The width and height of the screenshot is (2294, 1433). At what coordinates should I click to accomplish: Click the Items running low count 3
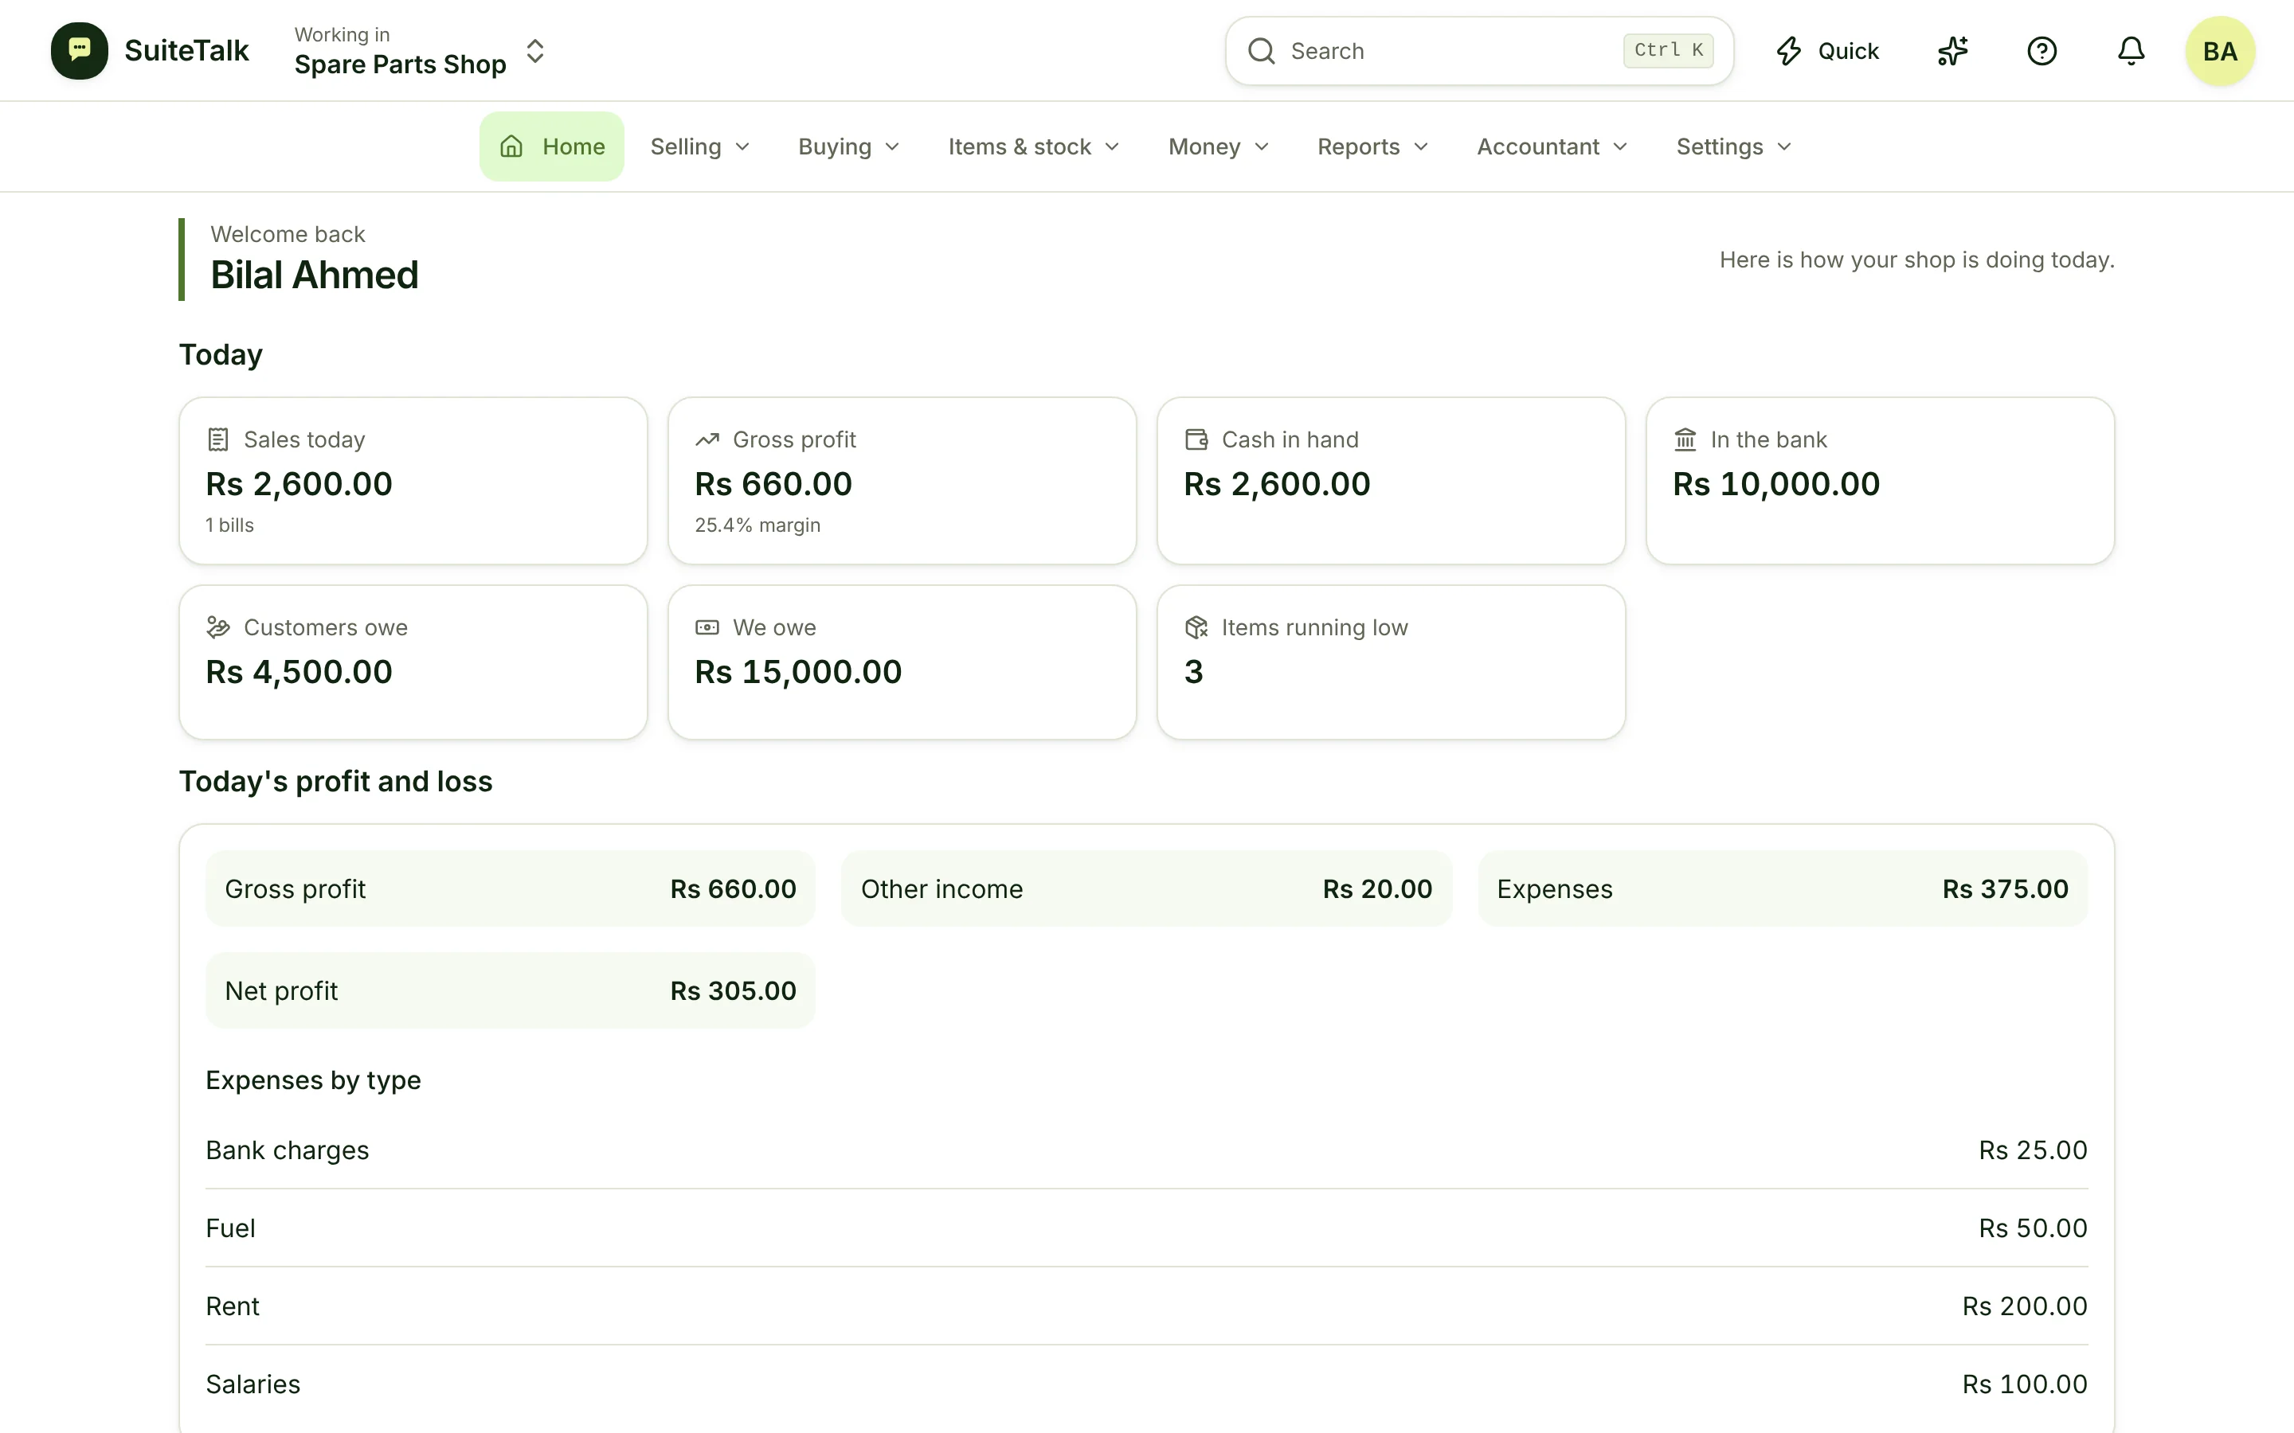point(1193,672)
